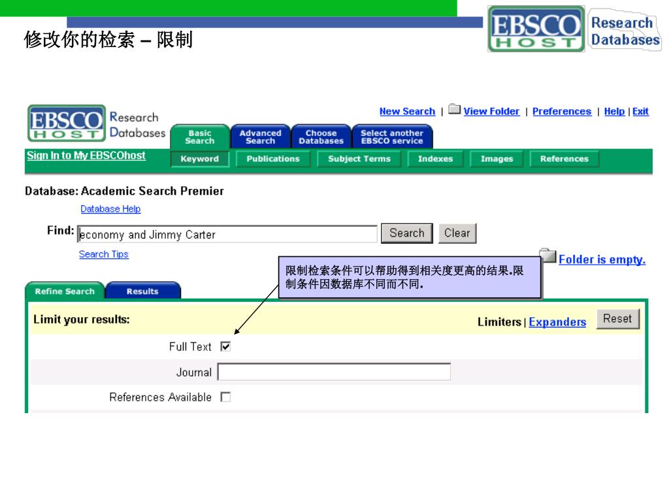Open the View Folder link
This screenshot has height=502, width=669.
click(x=491, y=111)
